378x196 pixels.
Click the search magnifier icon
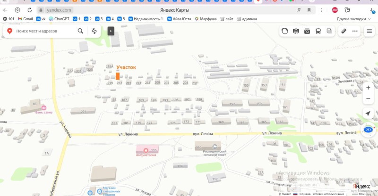(80, 31)
